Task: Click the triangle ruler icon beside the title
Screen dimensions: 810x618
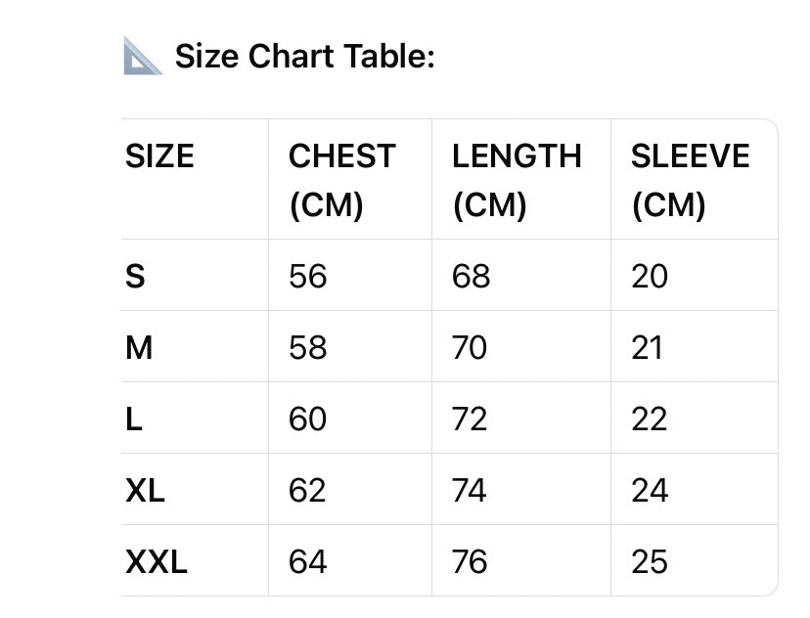Action: click(x=143, y=57)
